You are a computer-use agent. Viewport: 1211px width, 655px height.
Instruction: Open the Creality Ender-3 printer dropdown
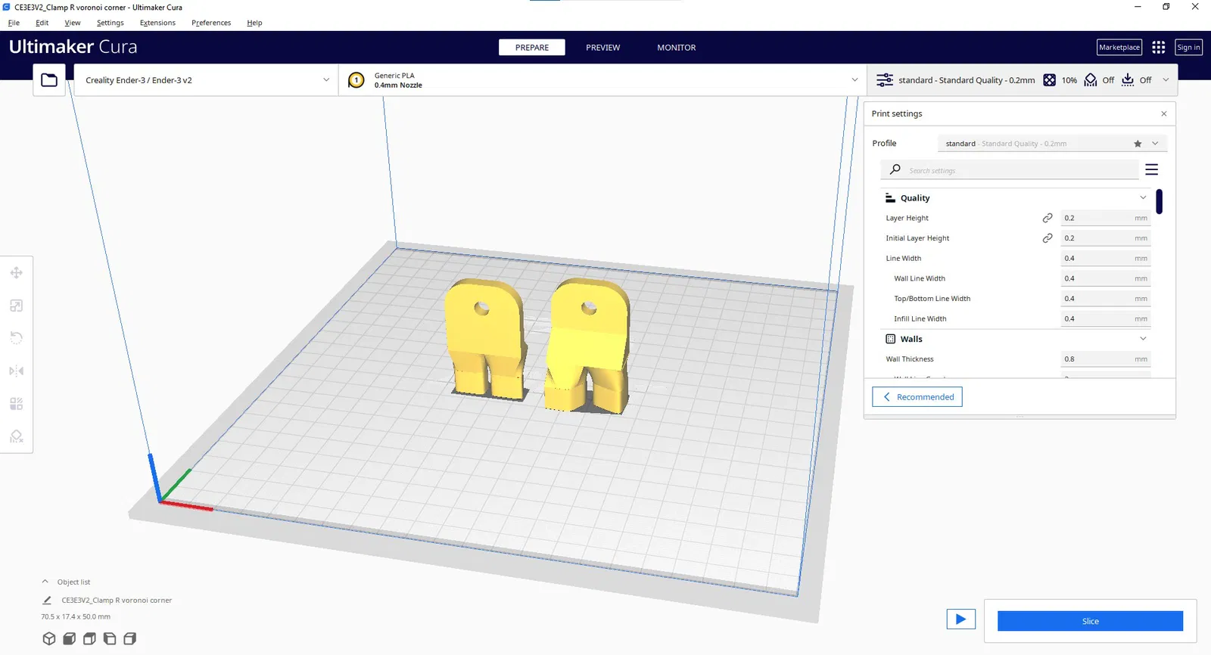(206, 80)
